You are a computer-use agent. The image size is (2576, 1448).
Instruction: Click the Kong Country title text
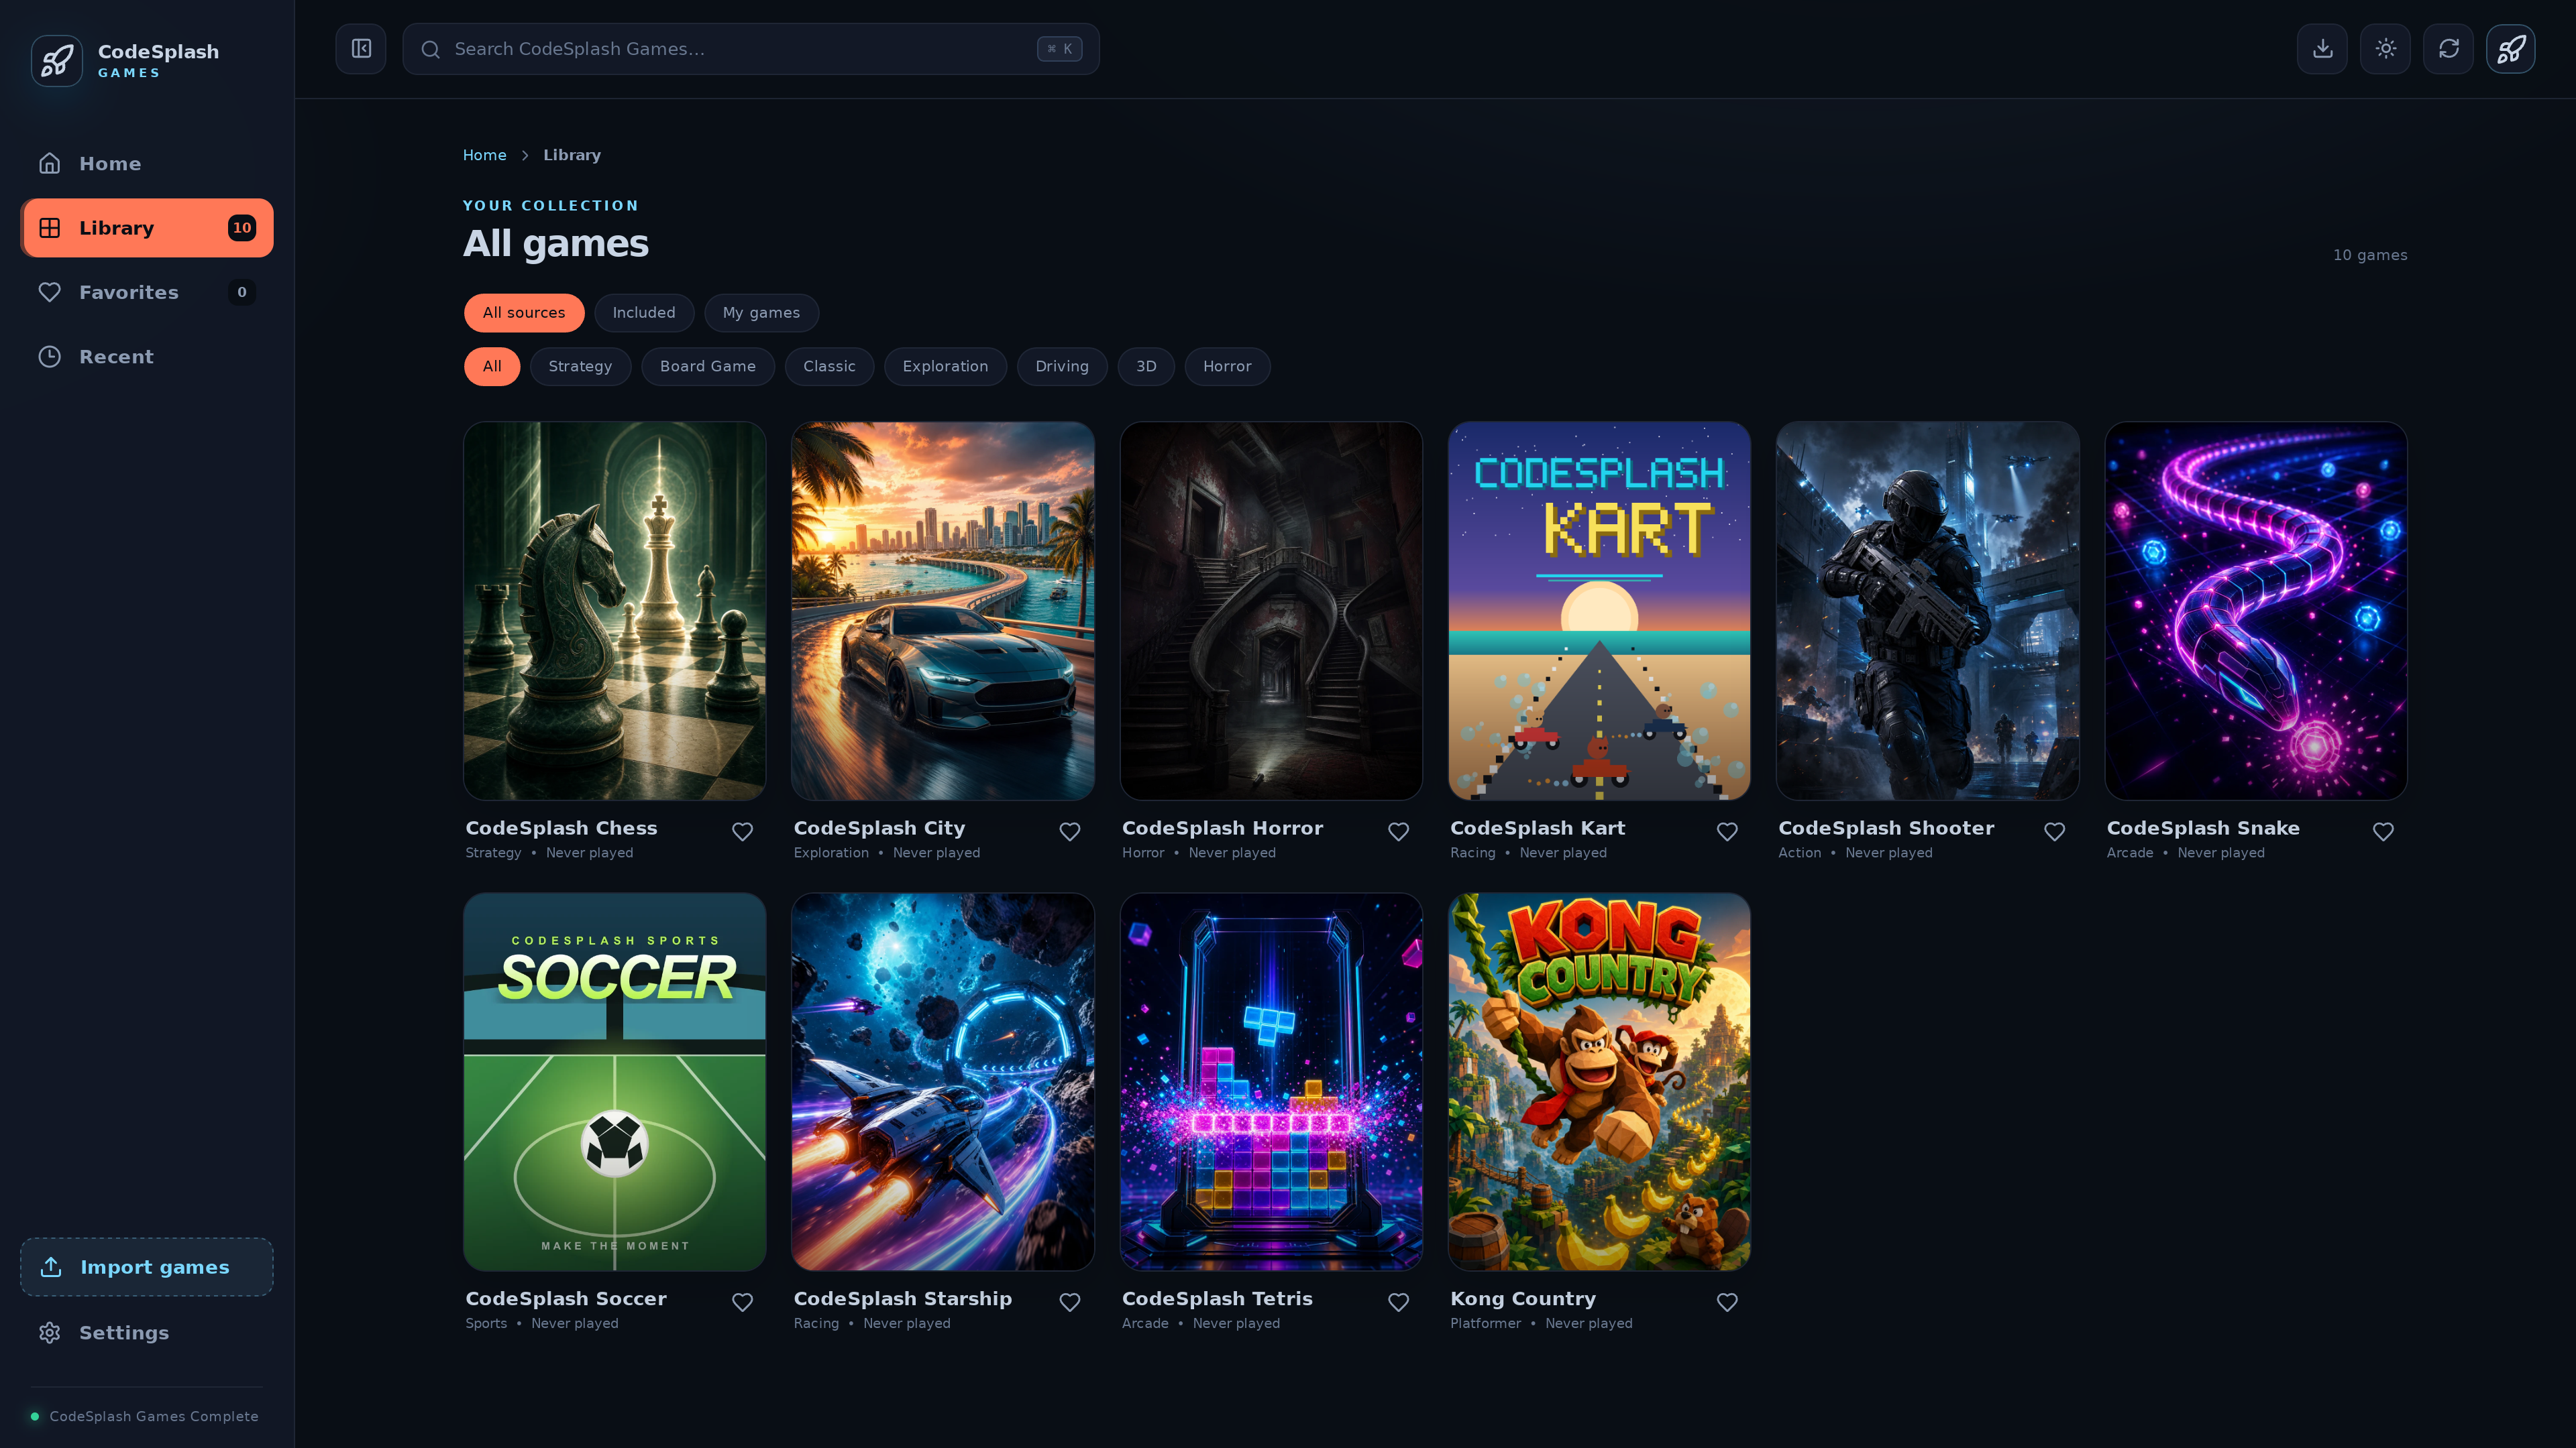pyautogui.click(x=1523, y=1299)
